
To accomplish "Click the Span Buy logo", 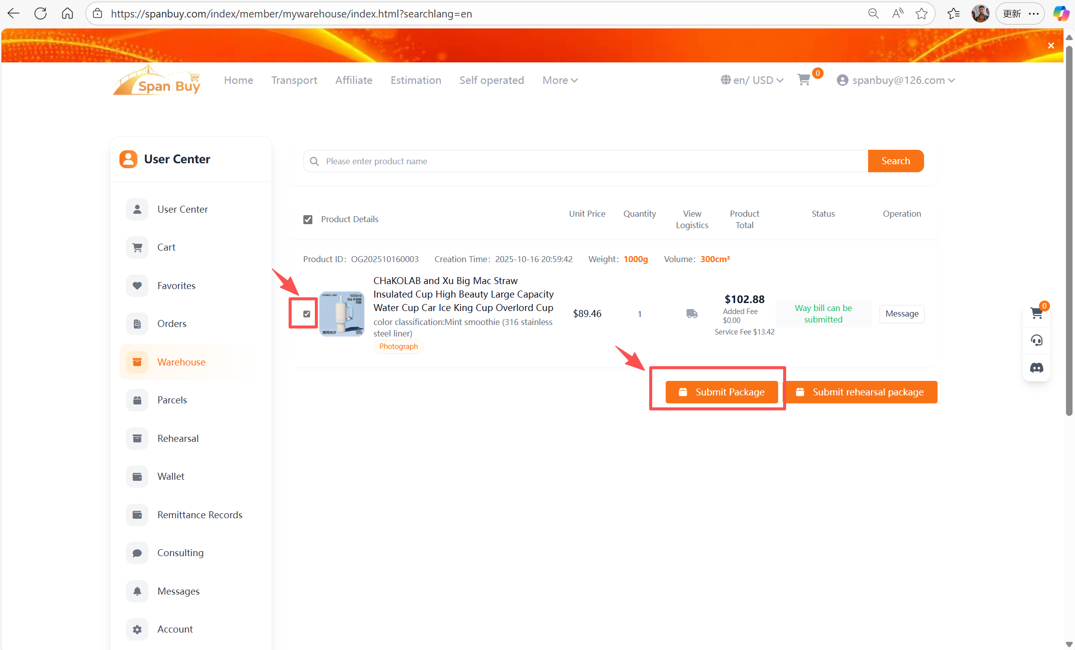I will point(157,81).
